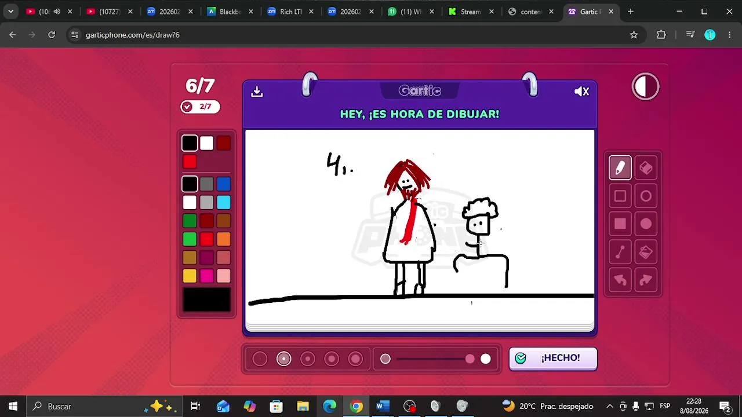Click the 2/7 players-ready badge
The height and width of the screenshot is (417, 742).
point(200,107)
